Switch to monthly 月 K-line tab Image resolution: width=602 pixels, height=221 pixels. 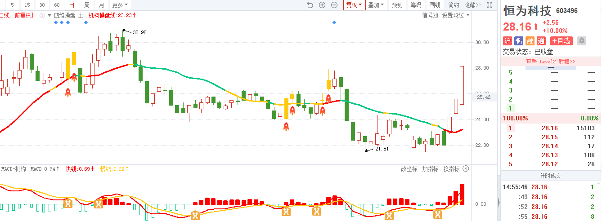tap(101, 5)
